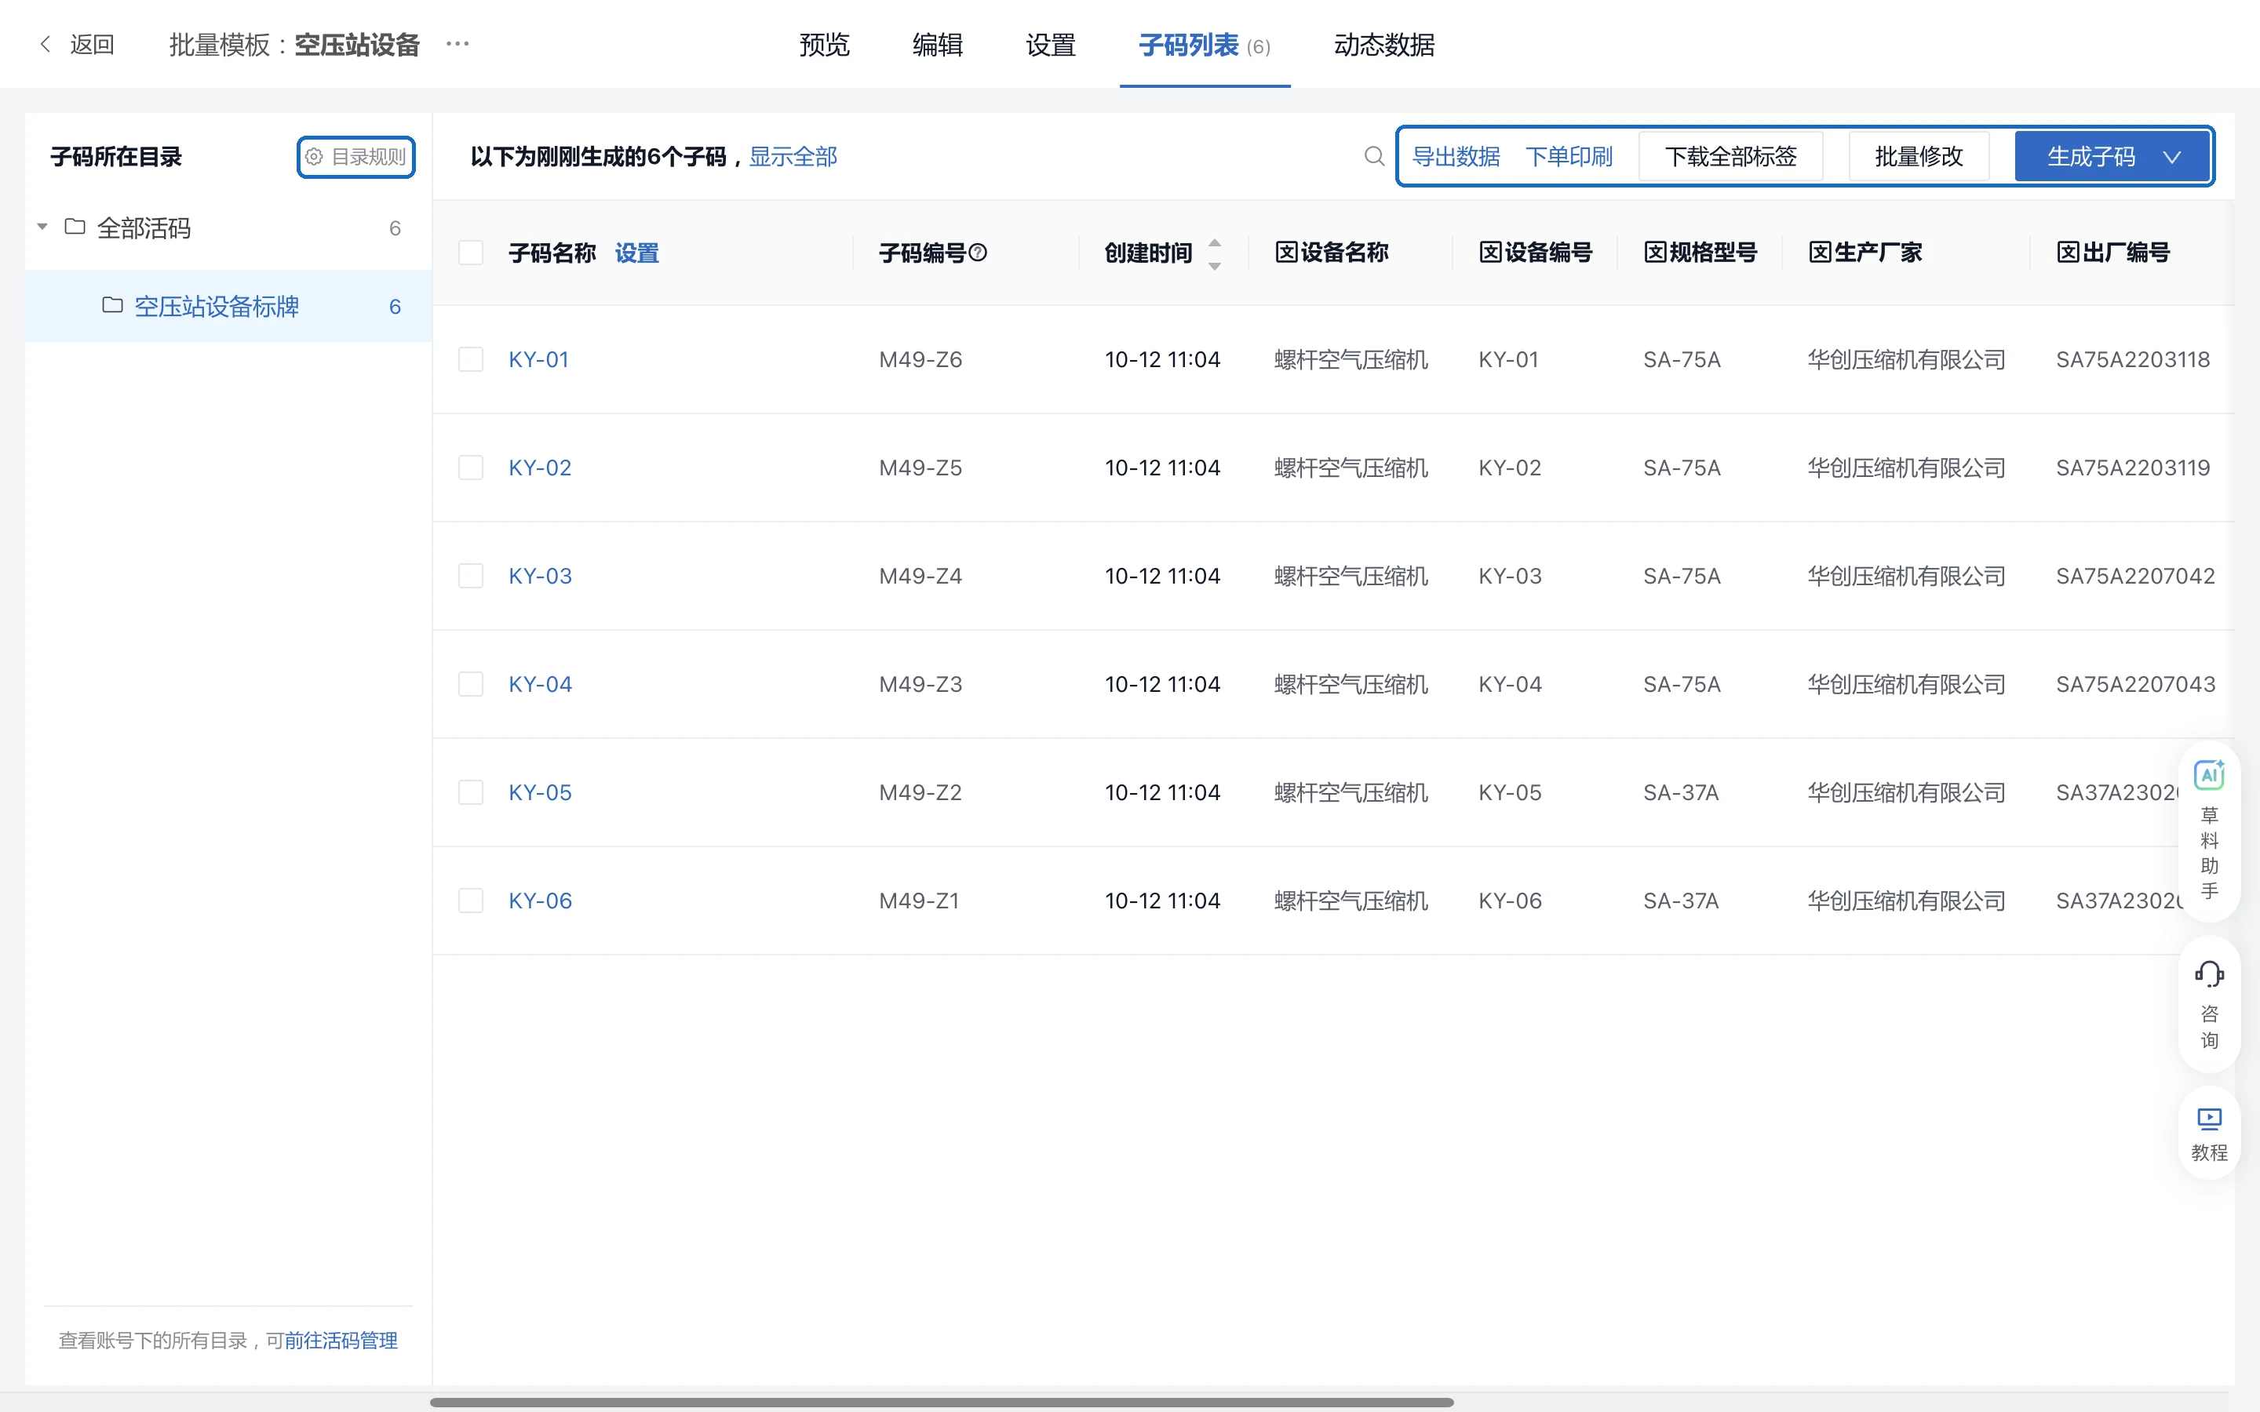
Task: Click the horizontal scrollbar at bottom
Action: [x=942, y=1402]
